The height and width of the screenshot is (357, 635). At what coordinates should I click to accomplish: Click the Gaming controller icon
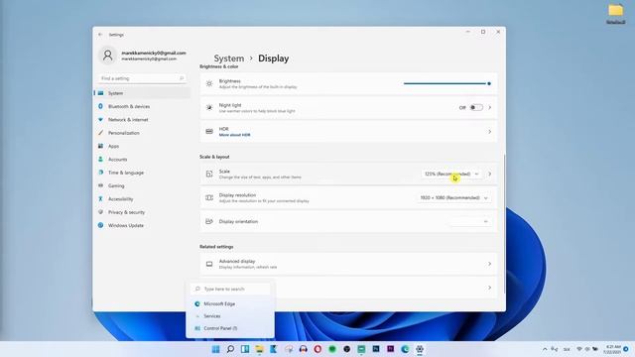(101, 185)
